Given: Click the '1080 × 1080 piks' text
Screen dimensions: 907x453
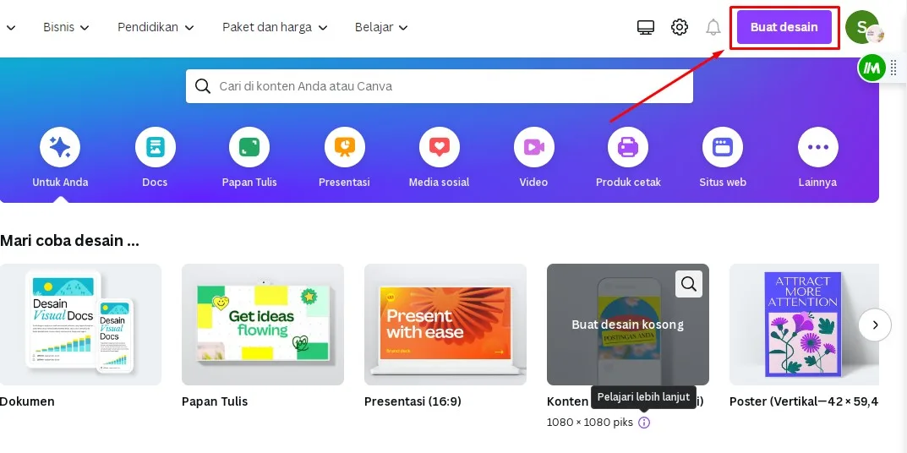Looking at the screenshot, I should tap(590, 423).
